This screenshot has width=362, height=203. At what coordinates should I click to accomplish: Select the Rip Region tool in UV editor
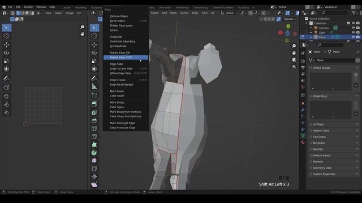[6, 87]
